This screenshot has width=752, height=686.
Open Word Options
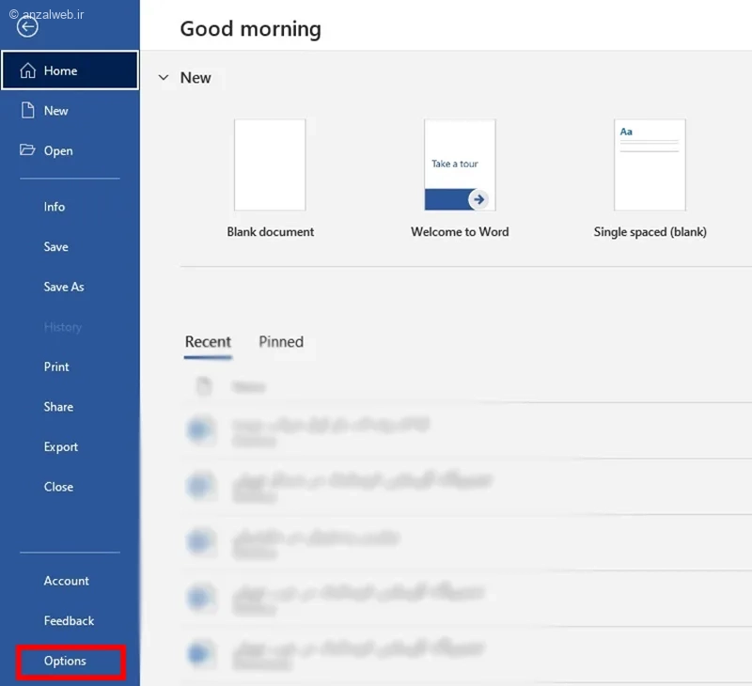[x=65, y=662]
